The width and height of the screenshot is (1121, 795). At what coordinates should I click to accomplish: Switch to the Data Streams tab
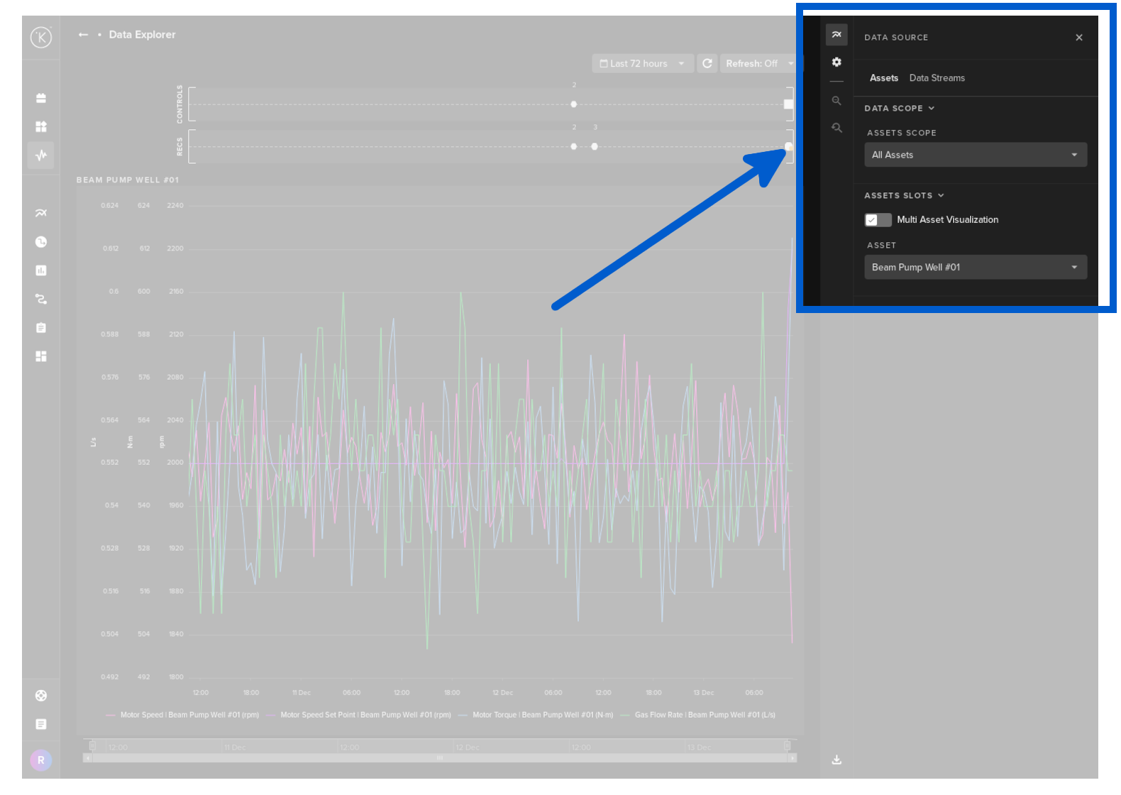pyautogui.click(x=937, y=78)
